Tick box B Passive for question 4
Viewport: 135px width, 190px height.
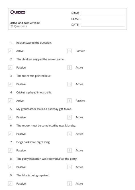coord(69,101)
